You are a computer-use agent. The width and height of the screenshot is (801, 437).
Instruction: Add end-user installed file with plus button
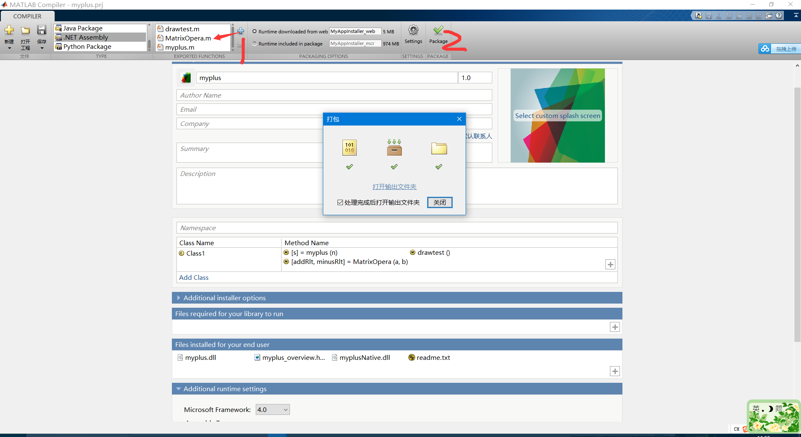click(615, 371)
